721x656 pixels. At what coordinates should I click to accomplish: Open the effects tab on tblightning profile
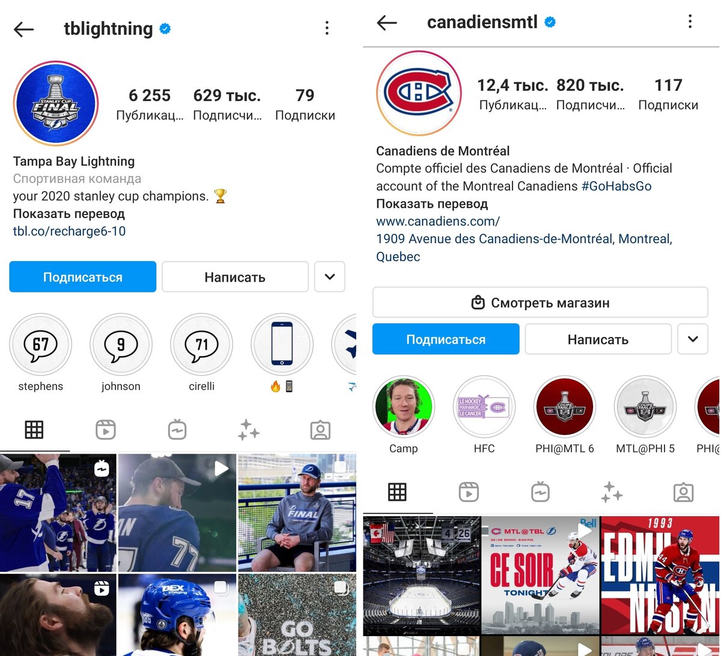pos(249,430)
